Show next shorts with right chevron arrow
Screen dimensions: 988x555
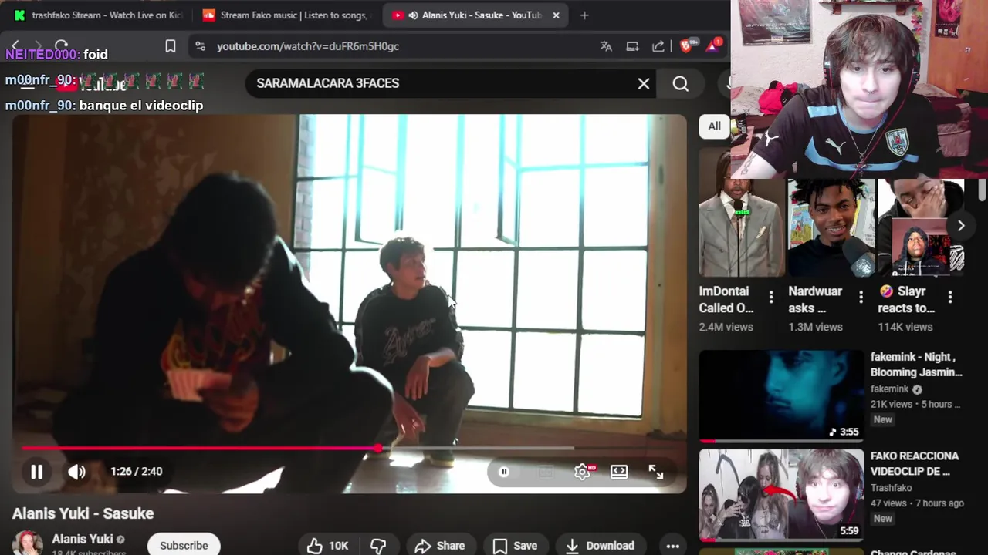click(961, 226)
